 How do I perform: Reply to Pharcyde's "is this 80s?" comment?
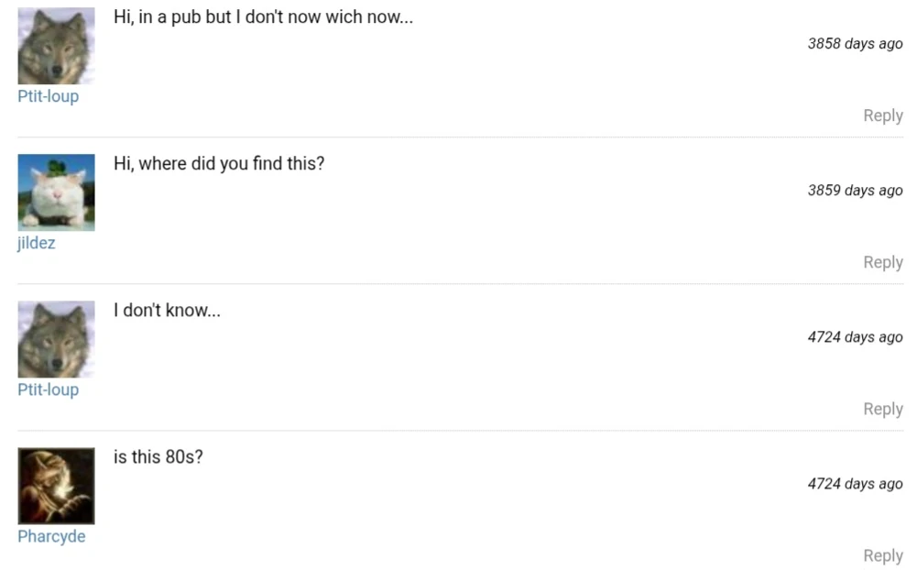coord(882,555)
